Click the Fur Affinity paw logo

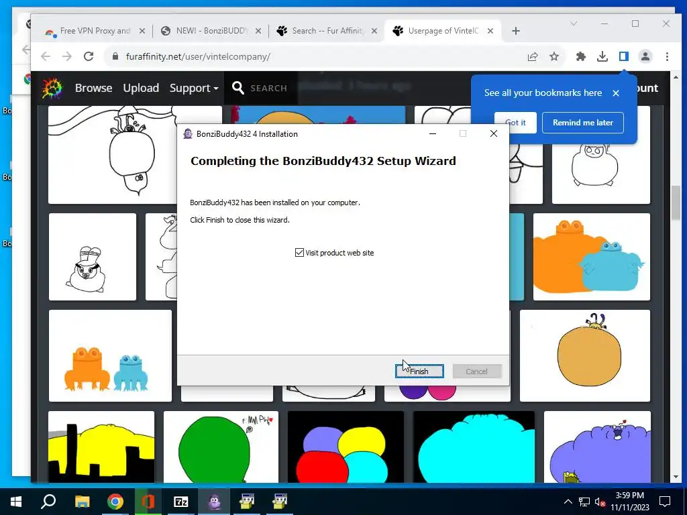52,88
